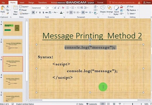
Task: Cut selection with scissors icon
Action: pyautogui.click(x=8, y=6)
